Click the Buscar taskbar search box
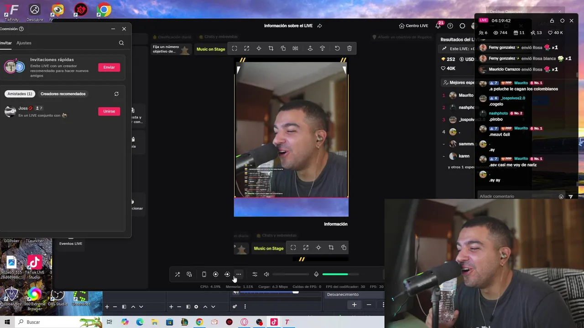 (59, 322)
